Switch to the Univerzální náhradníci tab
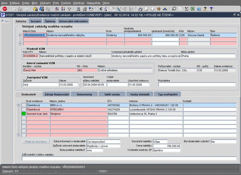This screenshot has height=175, width=241. click(x=73, y=21)
